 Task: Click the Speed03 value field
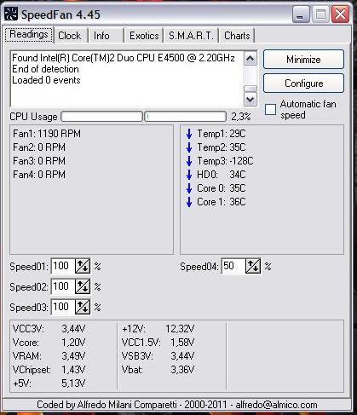[63, 307]
